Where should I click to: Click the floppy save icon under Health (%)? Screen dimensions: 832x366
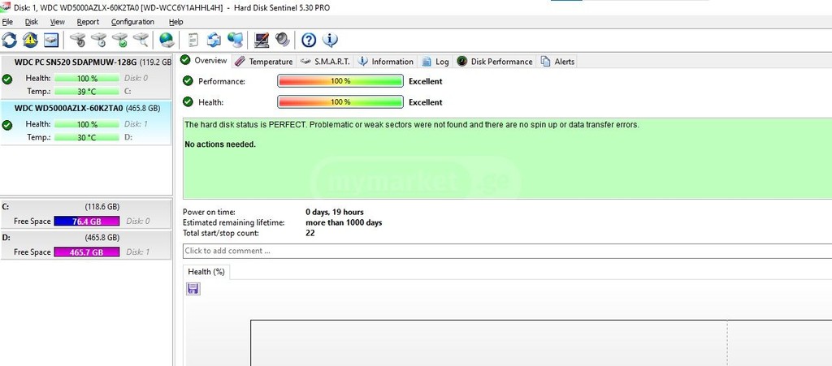[193, 289]
